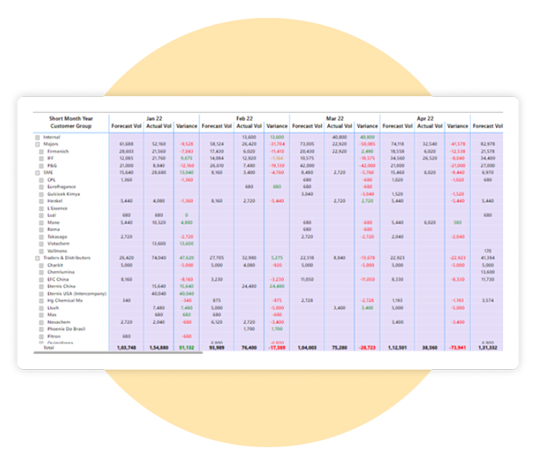The height and width of the screenshot is (465, 536).
Task: Expand the EFC China row icon
Action: click(x=41, y=279)
